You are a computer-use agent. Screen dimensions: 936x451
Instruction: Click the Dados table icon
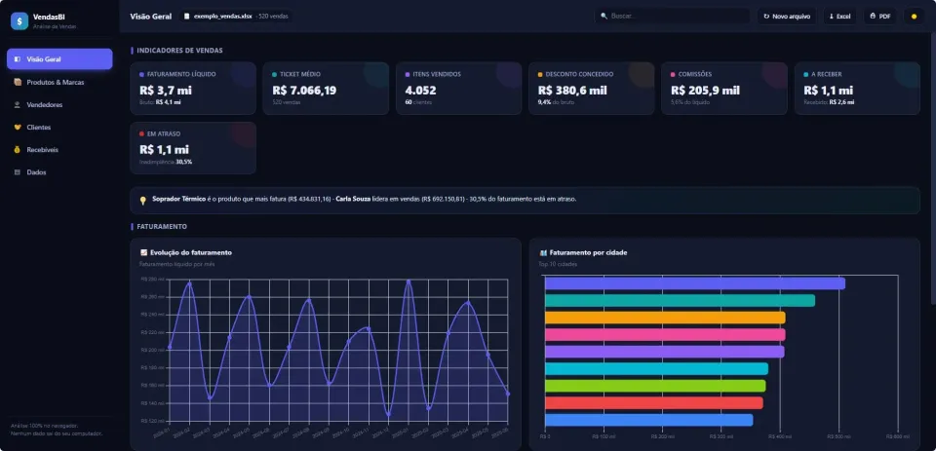click(18, 172)
